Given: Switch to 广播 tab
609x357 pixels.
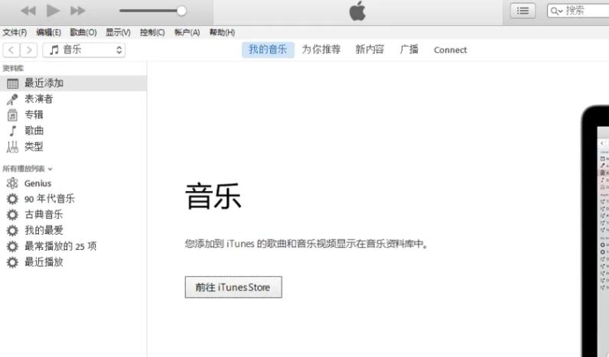Looking at the screenshot, I should coord(409,50).
